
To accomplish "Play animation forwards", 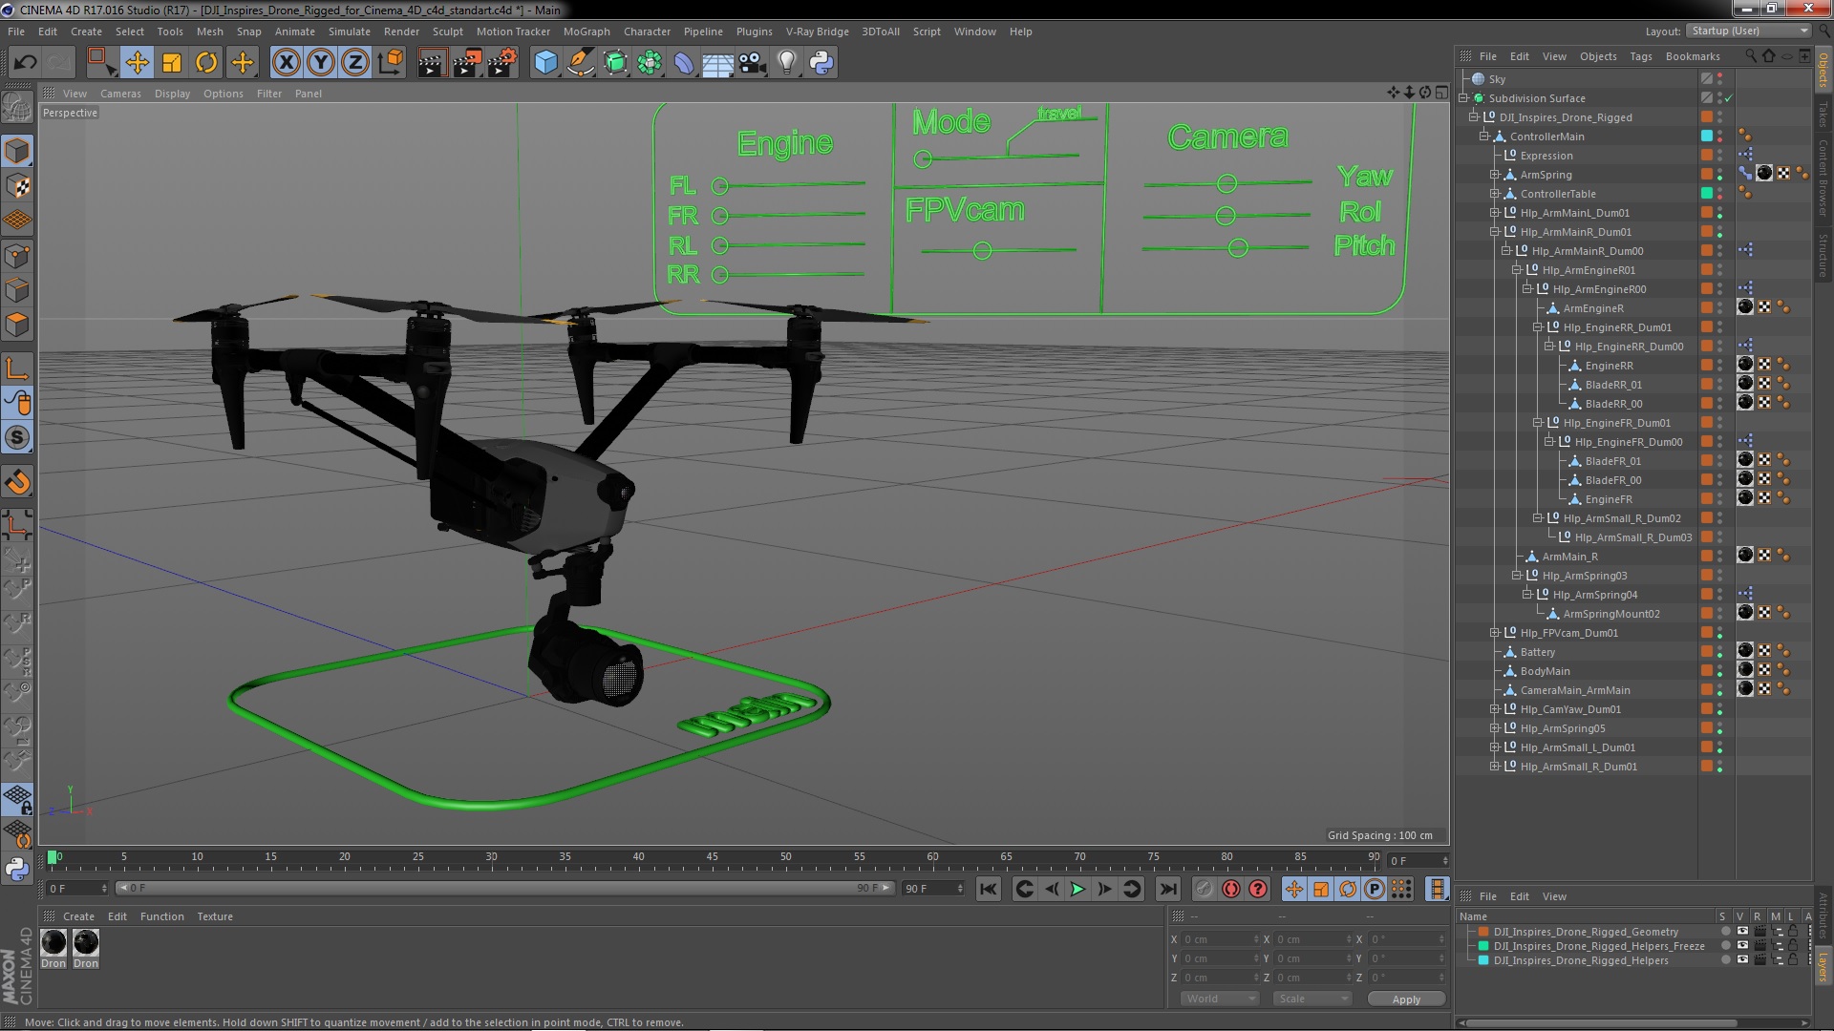I will tap(1077, 890).
